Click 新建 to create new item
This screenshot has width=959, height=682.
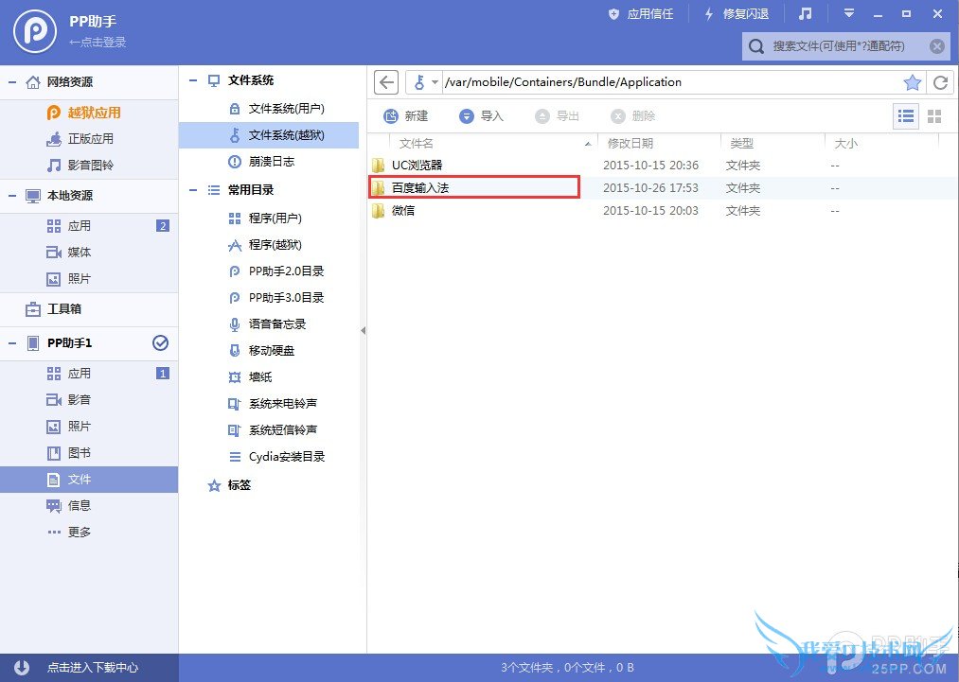pyautogui.click(x=406, y=116)
